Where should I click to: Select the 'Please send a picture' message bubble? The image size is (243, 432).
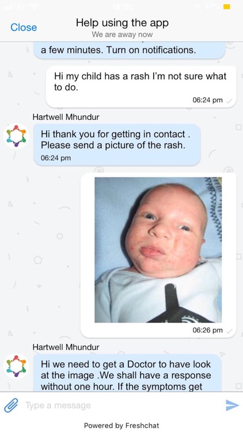[x=117, y=145]
